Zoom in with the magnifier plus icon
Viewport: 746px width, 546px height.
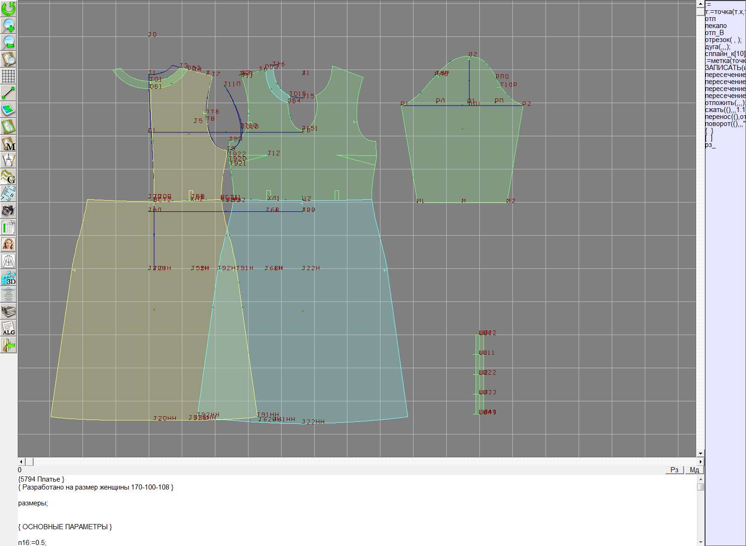(8, 26)
